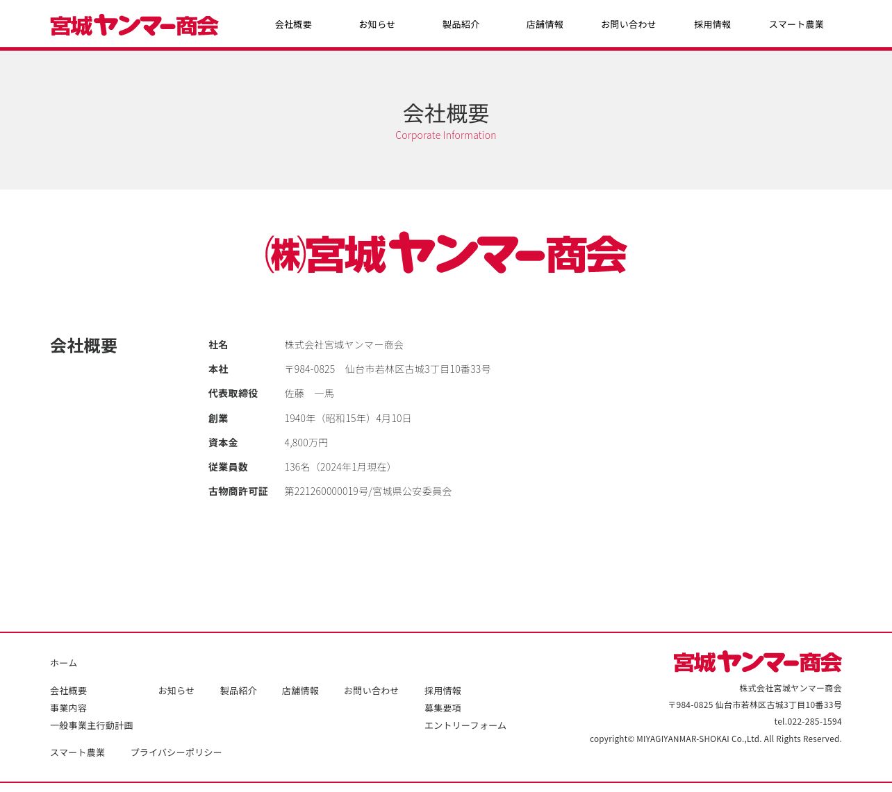The image size is (892, 792).
Task: Open footer 店舗情報 link
Action: (x=300, y=691)
